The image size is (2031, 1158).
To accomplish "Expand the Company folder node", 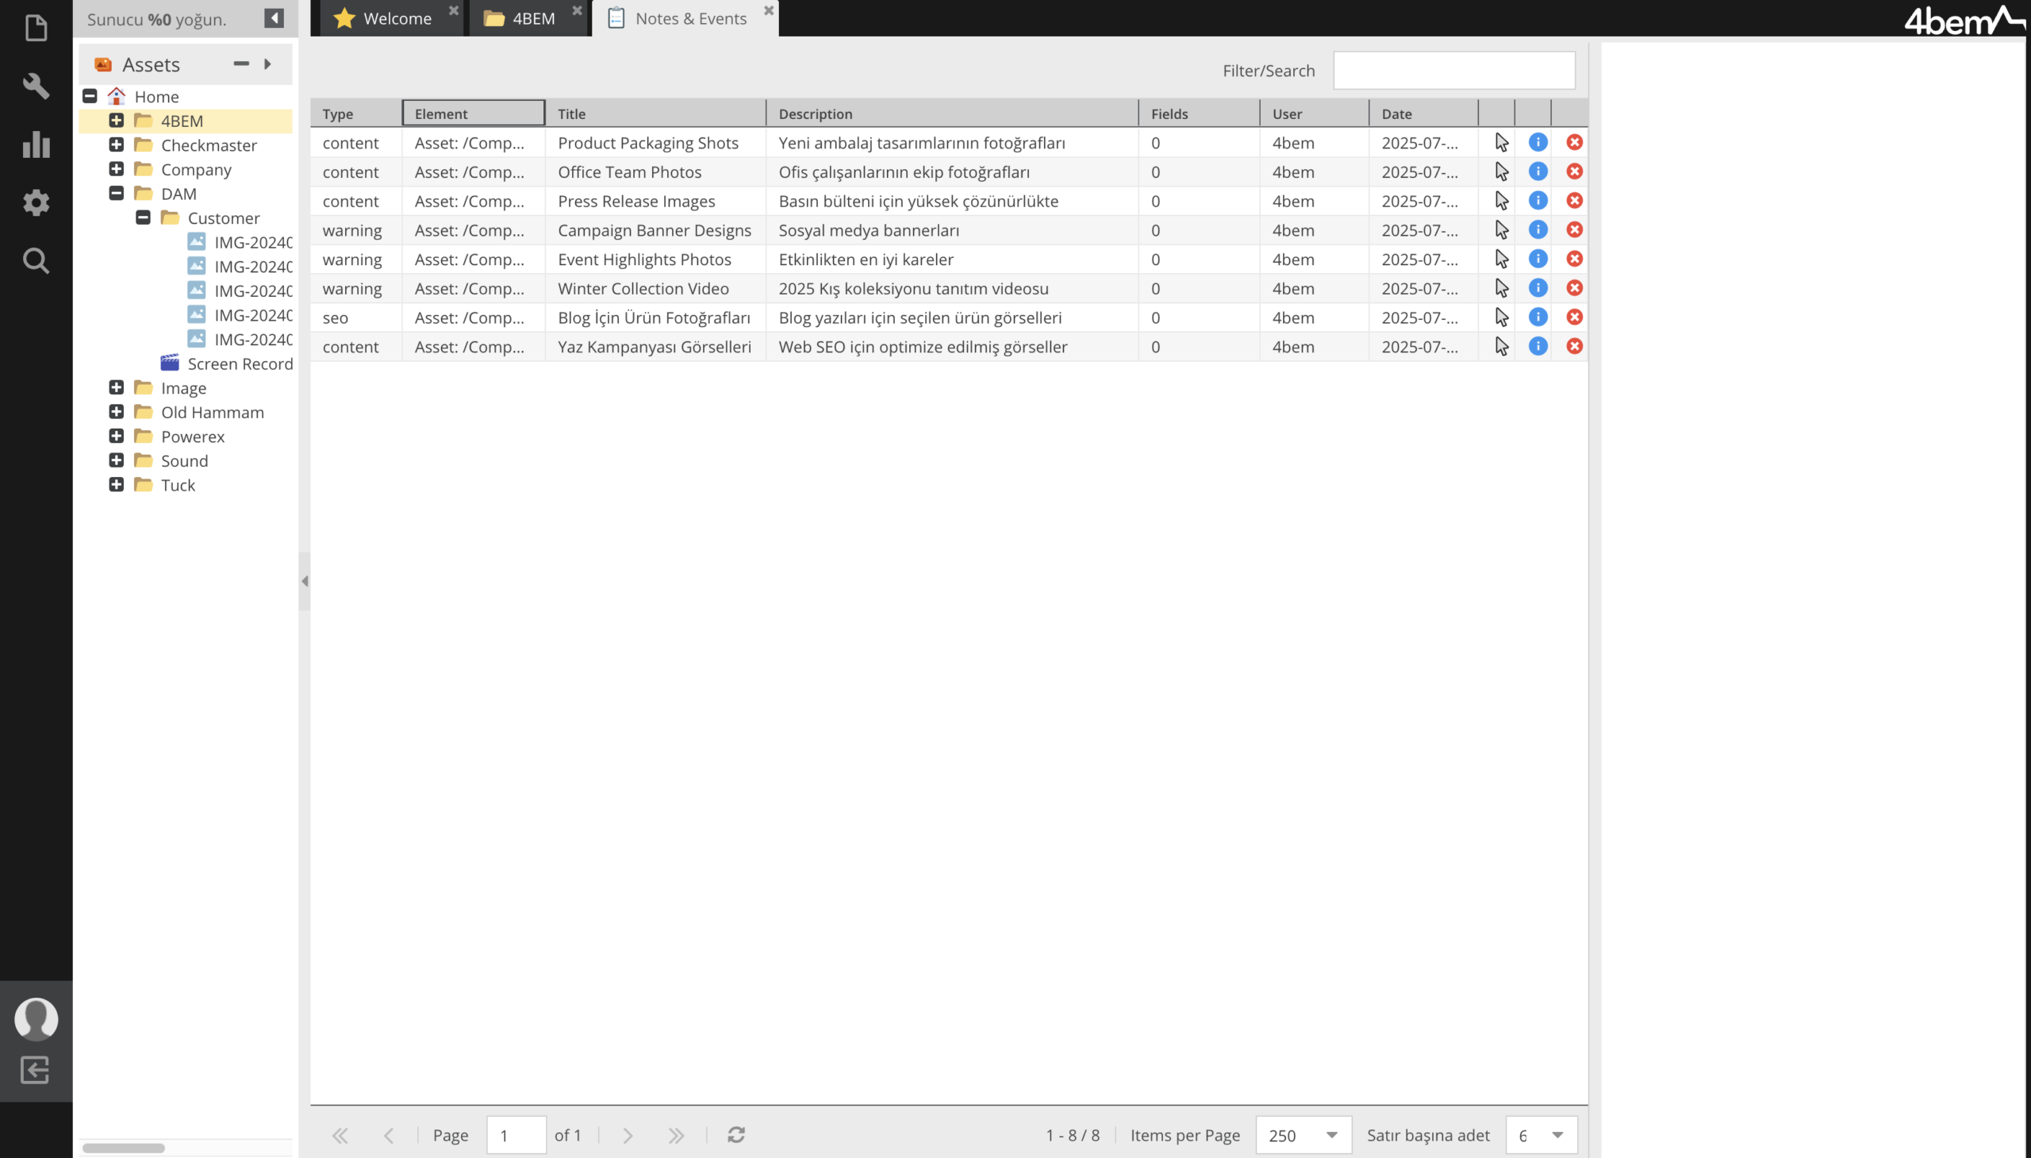I will [x=116, y=168].
